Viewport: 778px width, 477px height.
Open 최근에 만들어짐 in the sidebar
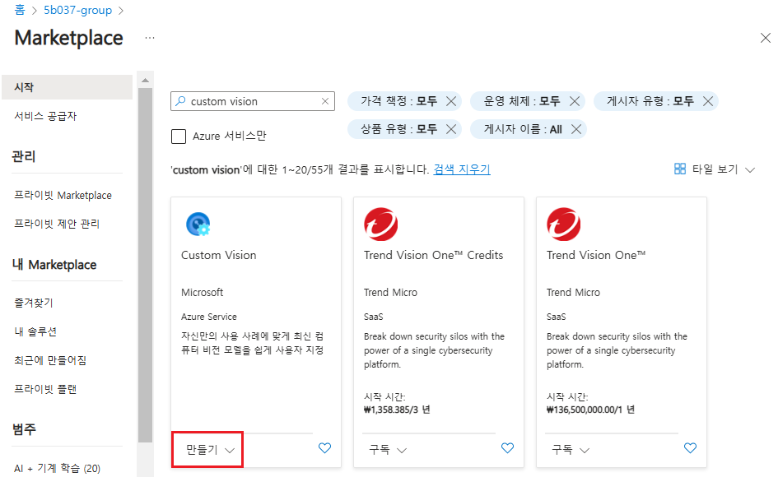50,360
